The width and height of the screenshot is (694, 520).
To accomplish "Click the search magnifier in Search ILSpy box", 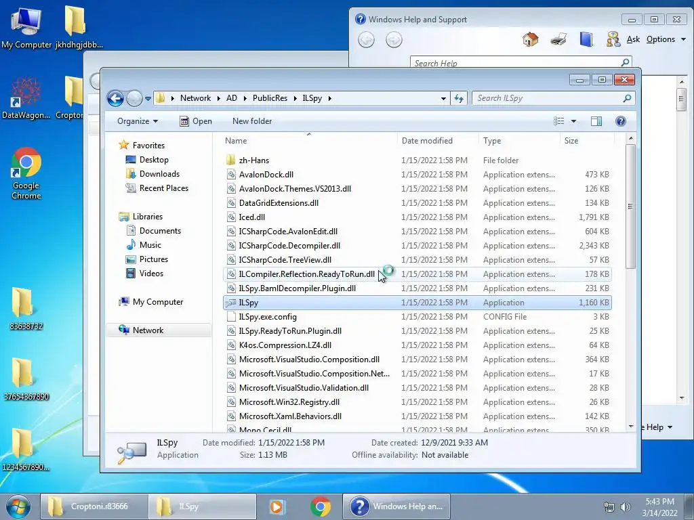I will coord(627,98).
